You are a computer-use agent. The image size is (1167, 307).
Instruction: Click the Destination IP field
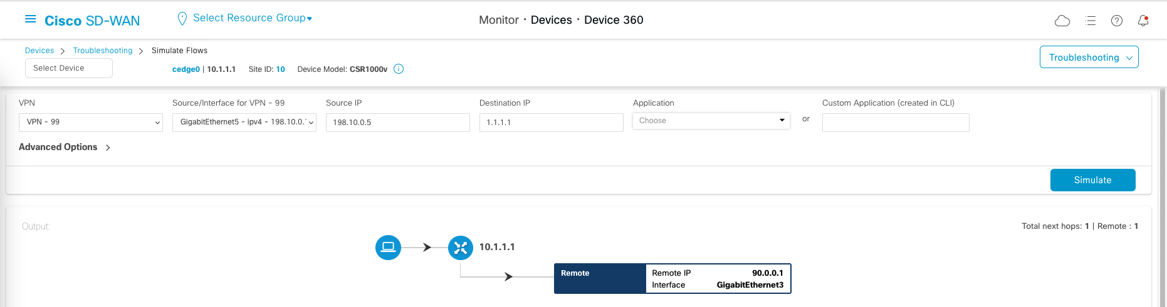pyautogui.click(x=551, y=123)
